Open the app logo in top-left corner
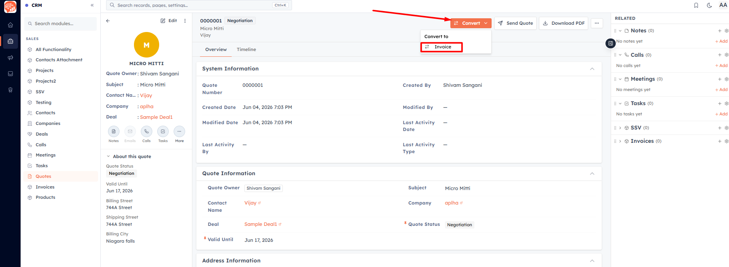Screen dimensions: 729x267 coord(10,7)
